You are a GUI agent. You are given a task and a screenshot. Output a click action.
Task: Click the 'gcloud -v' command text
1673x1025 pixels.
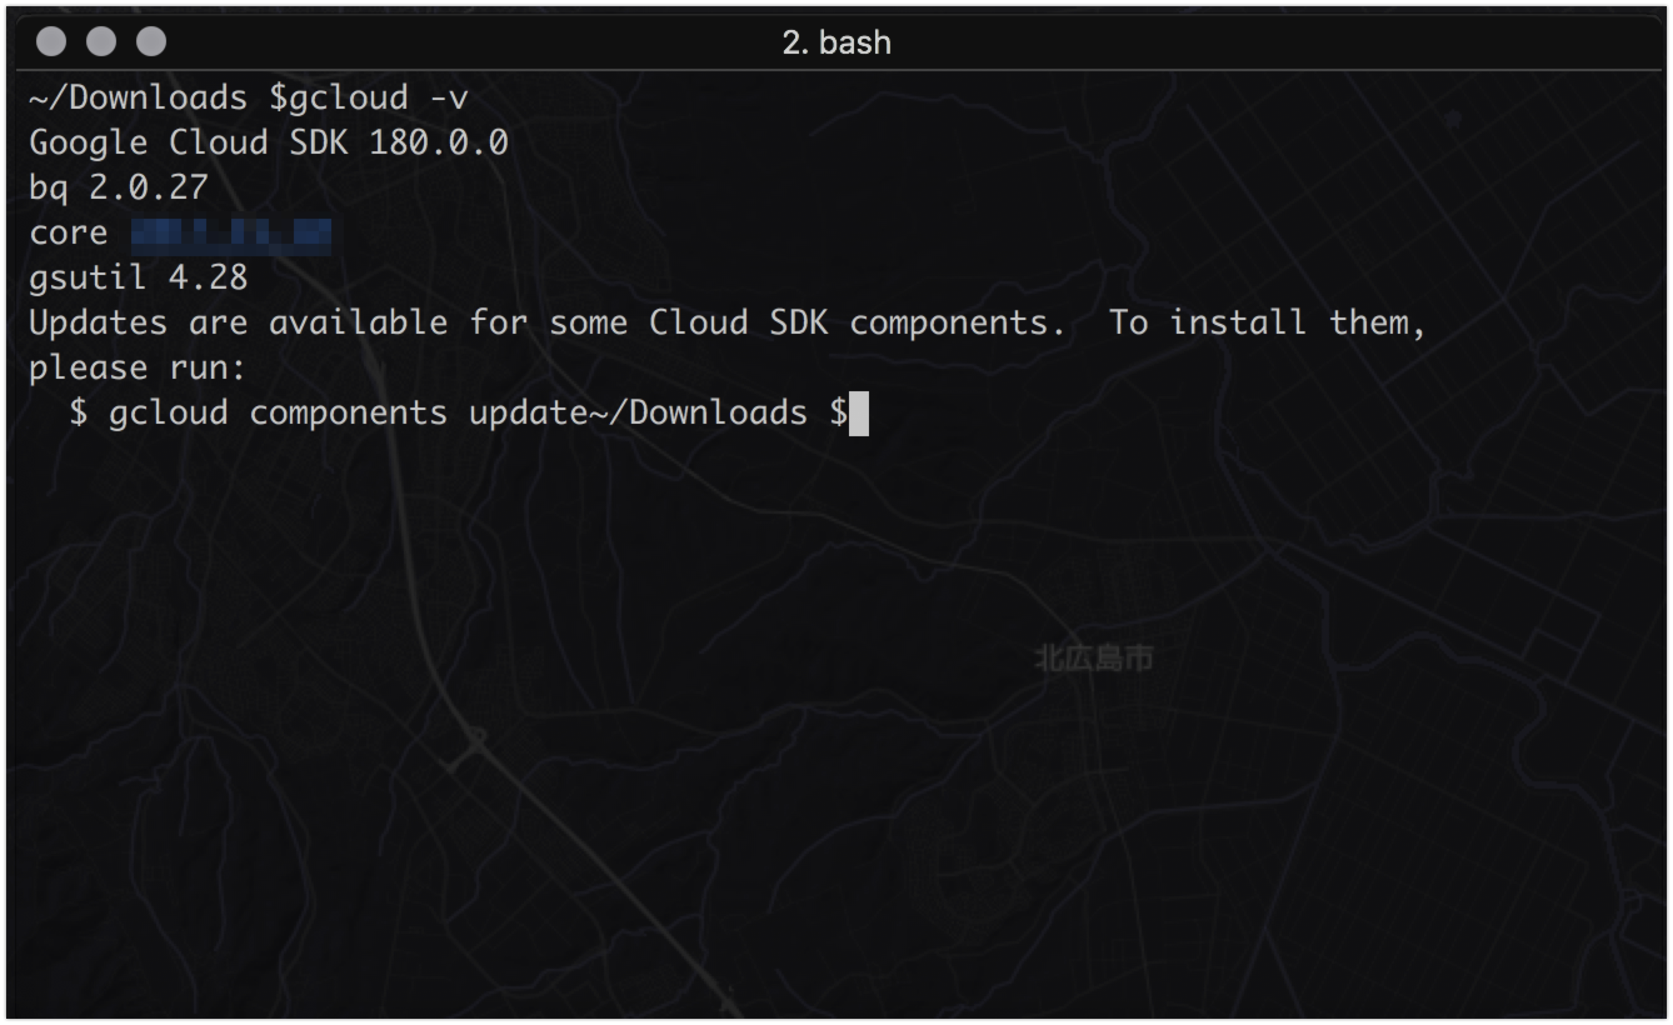(379, 98)
